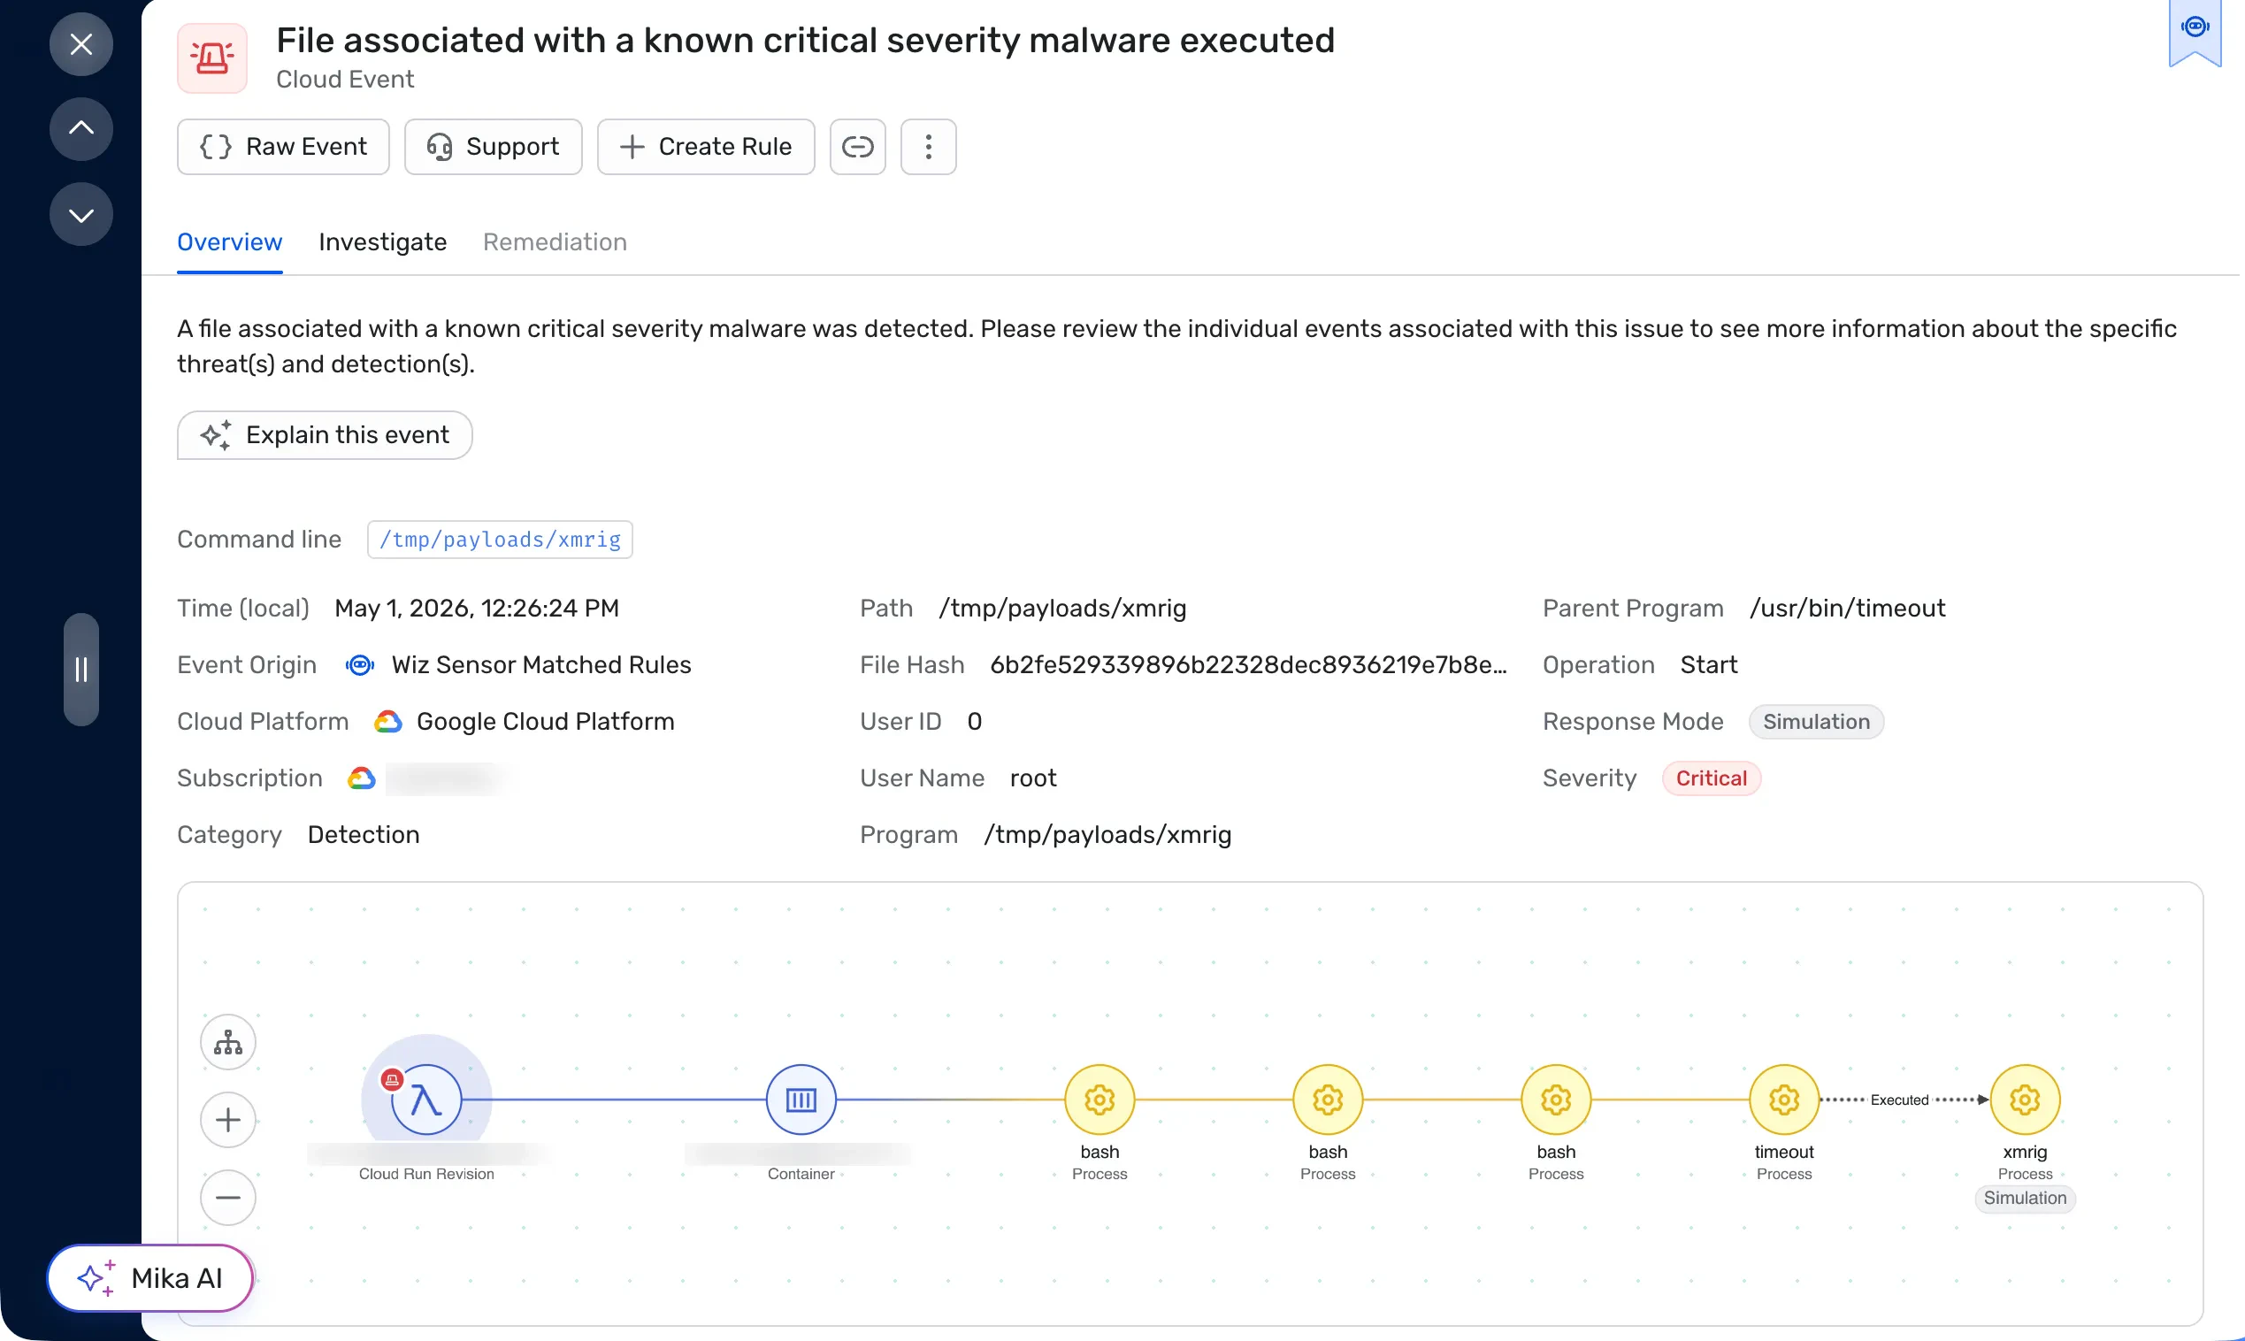The width and height of the screenshot is (2245, 1341).
Task: Click the Simulation response mode badge
Action: pos(1816,722)
